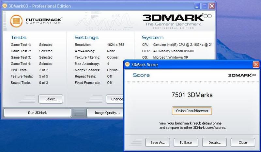The image size is (261, 152).
Task: Click the Close button in Score dialog
Action: coord(243,143)
